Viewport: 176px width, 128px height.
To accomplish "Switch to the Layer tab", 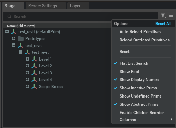I will coord(78,6).
